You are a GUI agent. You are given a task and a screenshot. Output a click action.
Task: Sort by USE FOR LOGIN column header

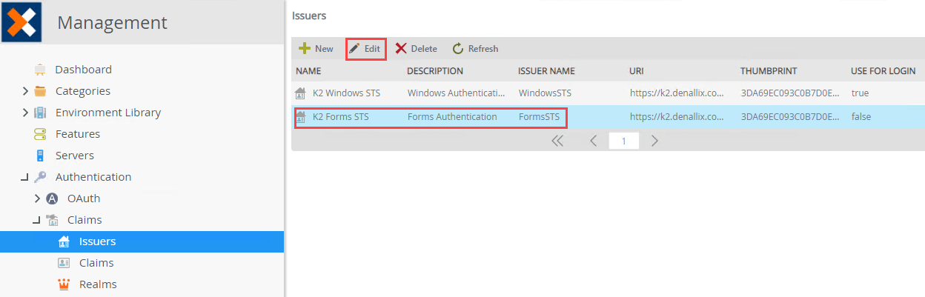(x=883, y=71)
